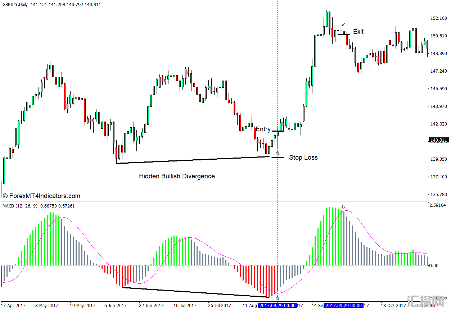Viewport: 451px width, 310px height.
Task: Click the ForexMT4Indicators.com copyright text
Action: [41, 196]
